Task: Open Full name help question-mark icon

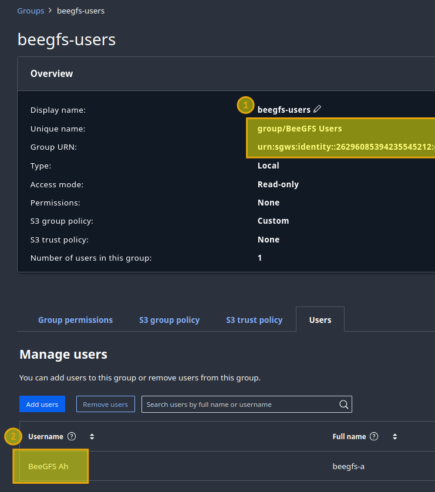Action: pyautogui.click(x=374, y=436)
